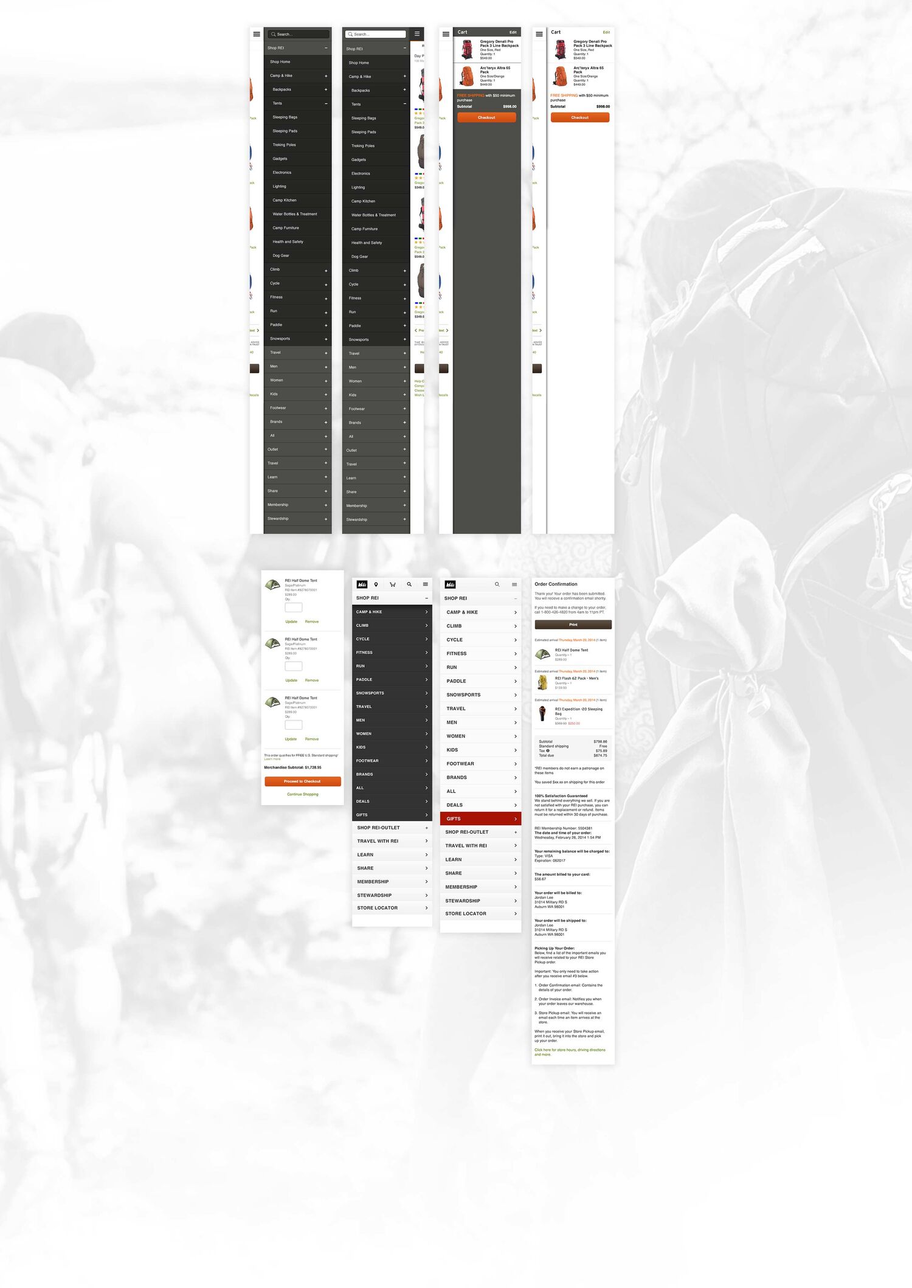Screen dimensions: 912x1288
Task: Expand Membership in the dark-search menu
Action: click(326, 505)
